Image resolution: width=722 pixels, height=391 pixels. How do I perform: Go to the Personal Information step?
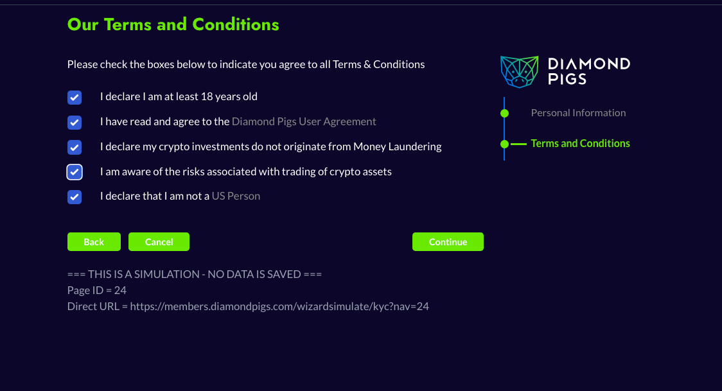coord(578,113)
